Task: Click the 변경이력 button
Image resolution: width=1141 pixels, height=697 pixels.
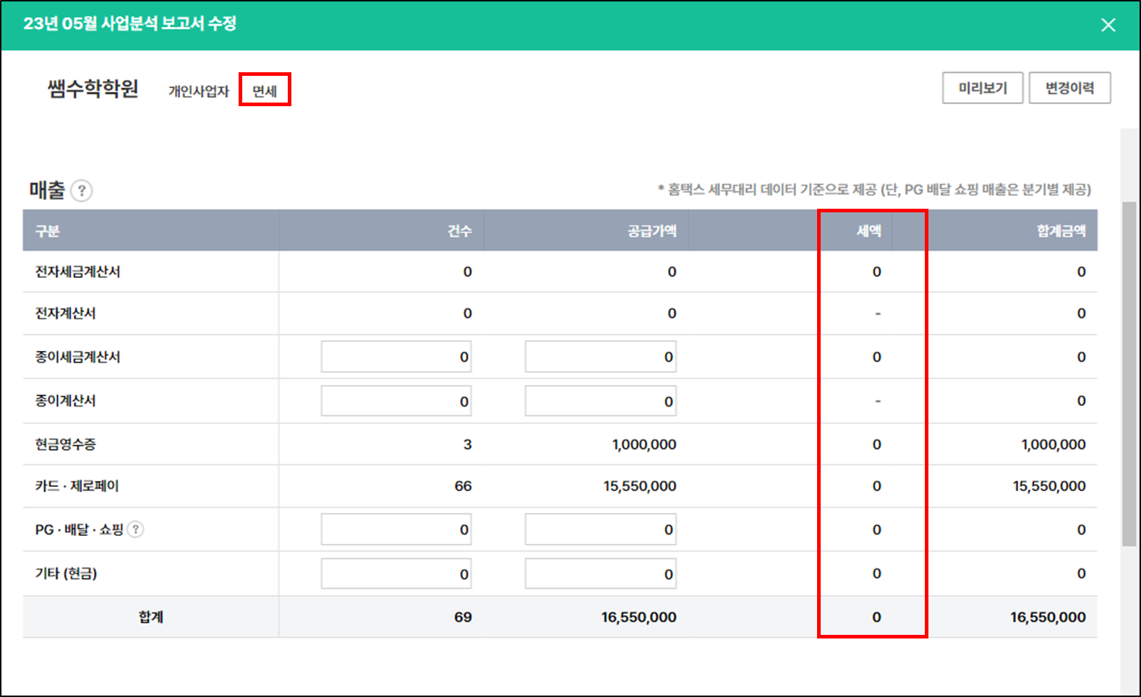Action: (1069, 88)
